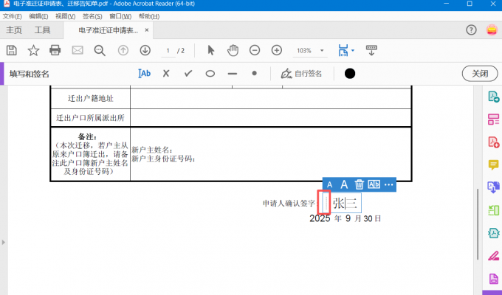Open the teal scan sidebar icon
The image size is (502, 295).
tap(493, 233)
